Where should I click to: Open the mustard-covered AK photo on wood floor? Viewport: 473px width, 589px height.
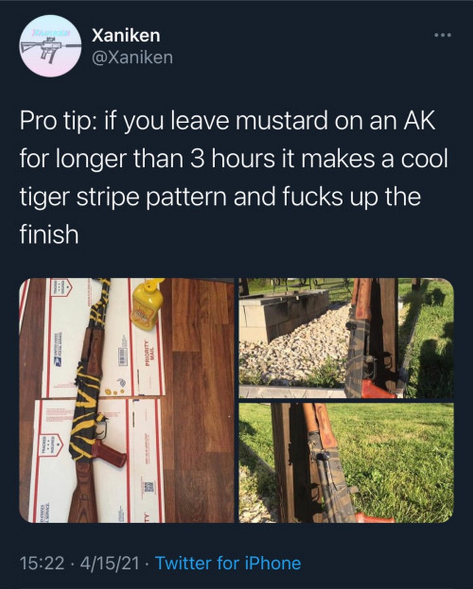[x=127, y=400]
